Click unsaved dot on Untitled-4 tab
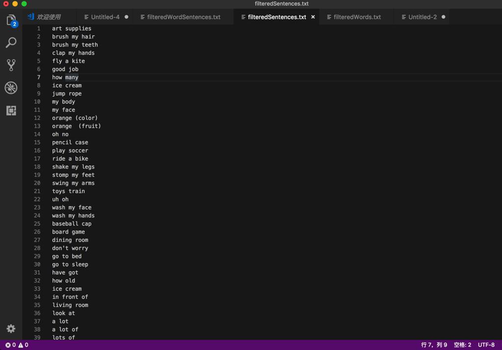This screenshot has height=350, width=502. click(126, 17)
